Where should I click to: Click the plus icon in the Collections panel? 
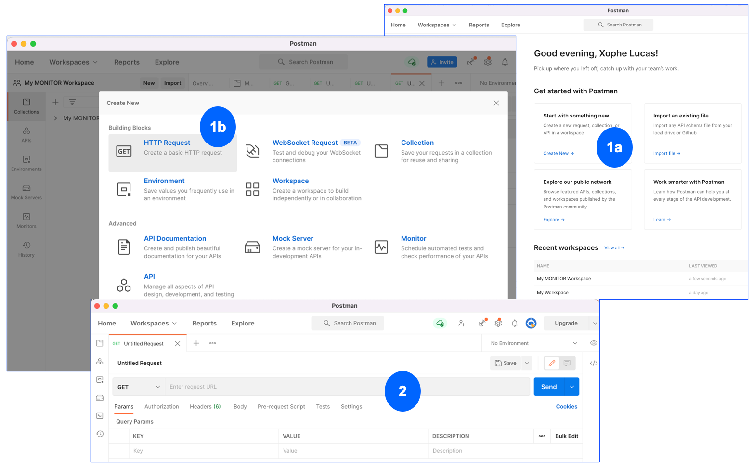[x=55, y=102]
